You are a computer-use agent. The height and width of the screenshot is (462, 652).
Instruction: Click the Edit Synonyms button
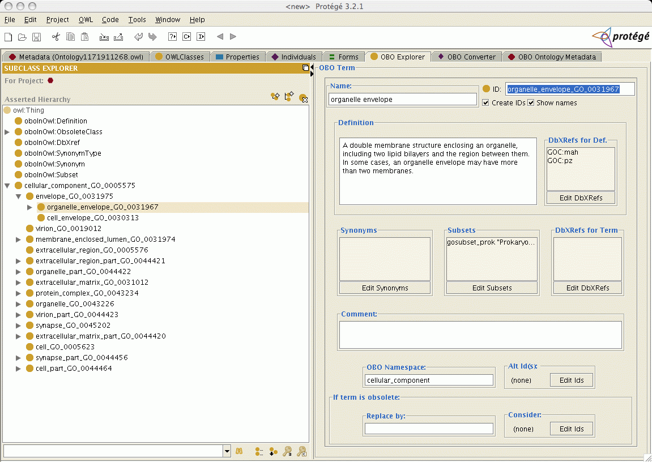(x=385, y=288)
